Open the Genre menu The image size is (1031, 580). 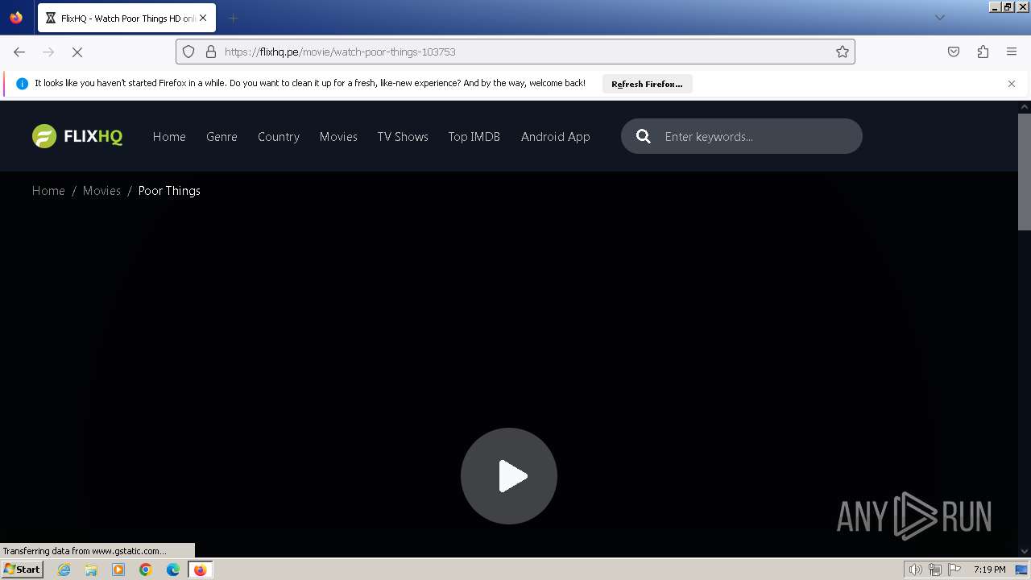tap(222, 136)
